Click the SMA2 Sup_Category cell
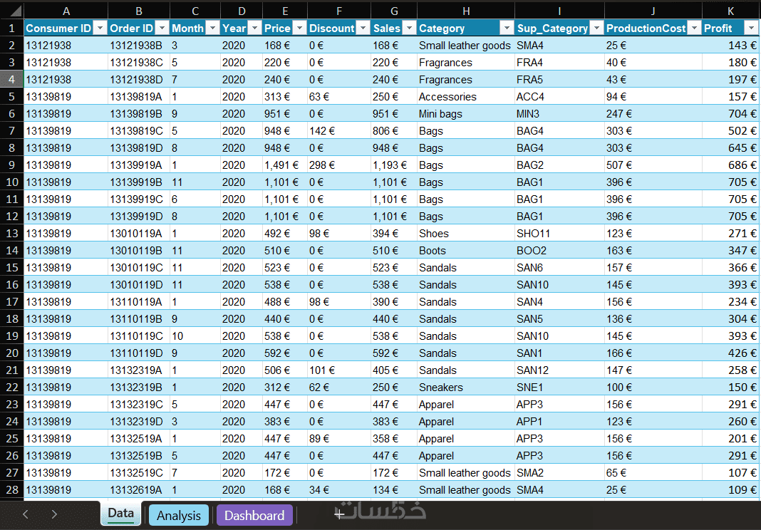The height and width of the screenshot is (530, 761). (559, 473)
